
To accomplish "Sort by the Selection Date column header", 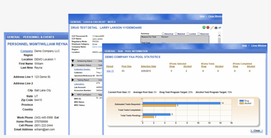I will [148, 66].
